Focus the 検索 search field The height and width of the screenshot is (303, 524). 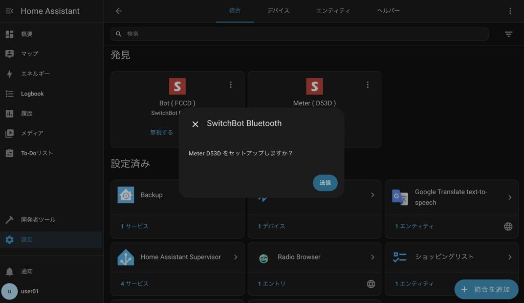[299, 34]
